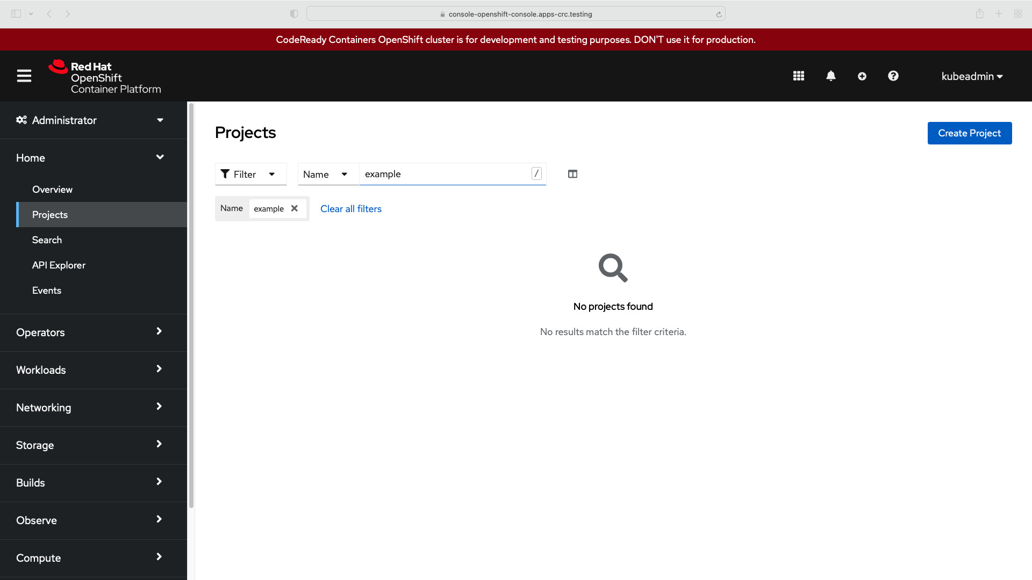Click the hamburger menu icon

[24, 76]
